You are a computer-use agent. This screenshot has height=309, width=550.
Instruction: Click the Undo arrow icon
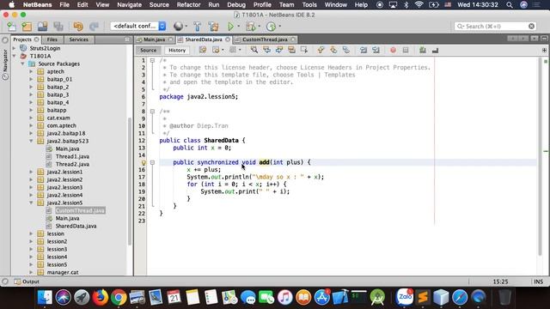[78, 27]
